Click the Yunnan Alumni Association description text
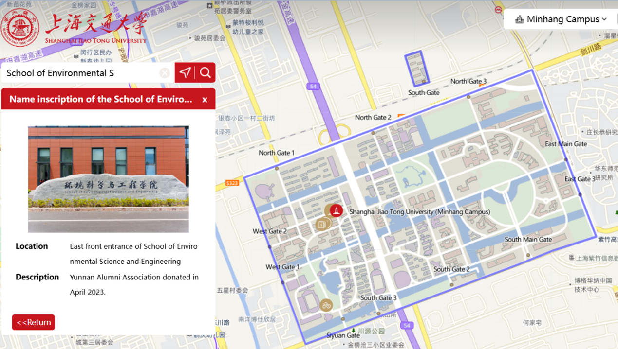 click(134, 285)
